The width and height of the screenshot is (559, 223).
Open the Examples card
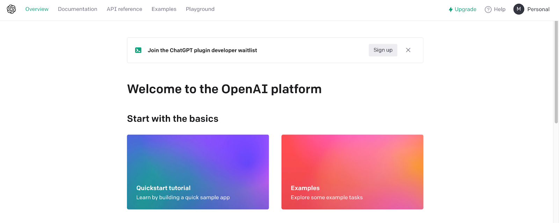coord(352,172)
